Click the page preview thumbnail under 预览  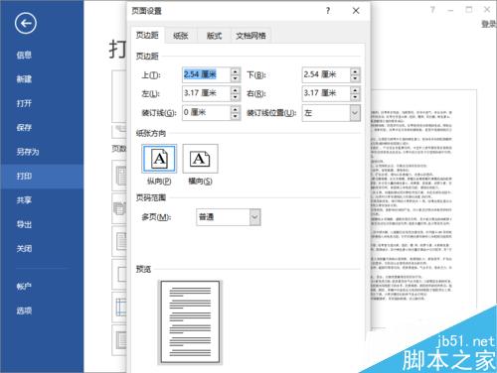tap(190, 322)
